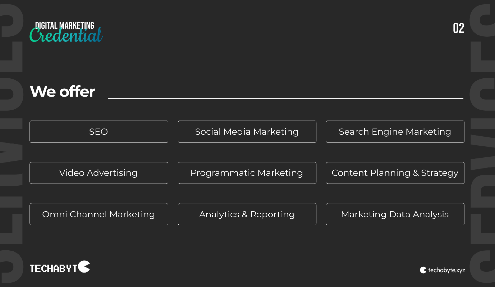Click the We offer heading
The height and width of the screenshot is (287, 495).
tap(63, 91)
